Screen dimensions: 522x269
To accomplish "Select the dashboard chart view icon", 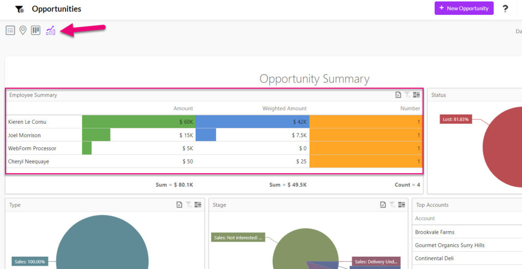I will click(50, 30).
